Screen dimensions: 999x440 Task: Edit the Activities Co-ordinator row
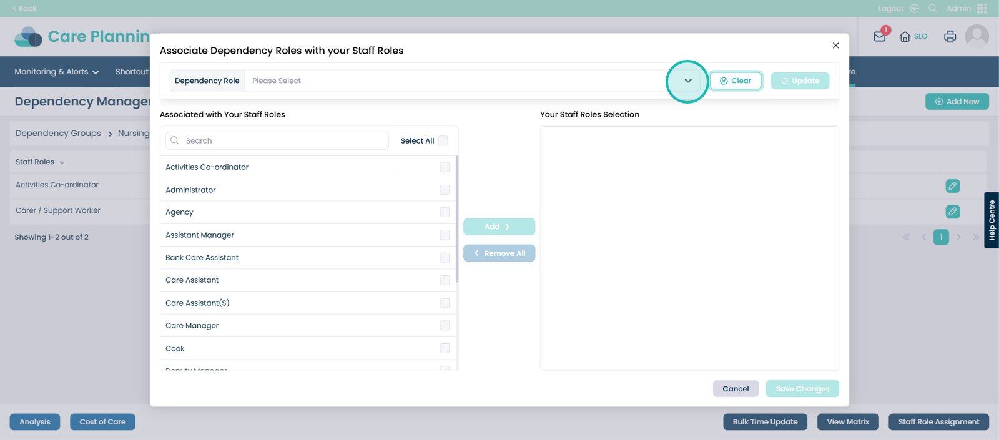[x=952, y=185]
